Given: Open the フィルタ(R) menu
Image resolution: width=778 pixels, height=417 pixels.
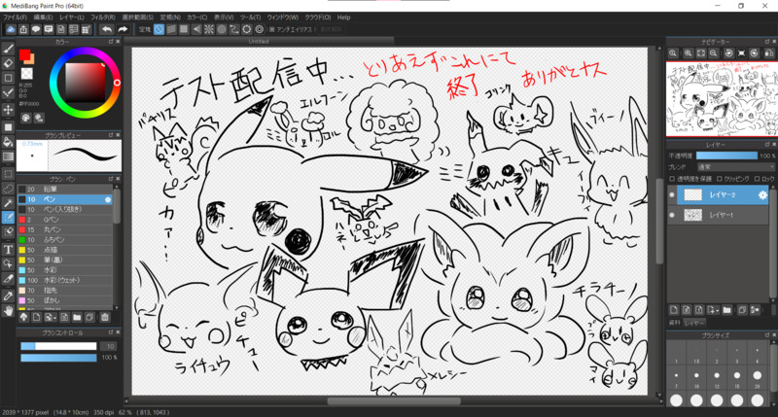Looking at the screenshot, I should point(103,17).
